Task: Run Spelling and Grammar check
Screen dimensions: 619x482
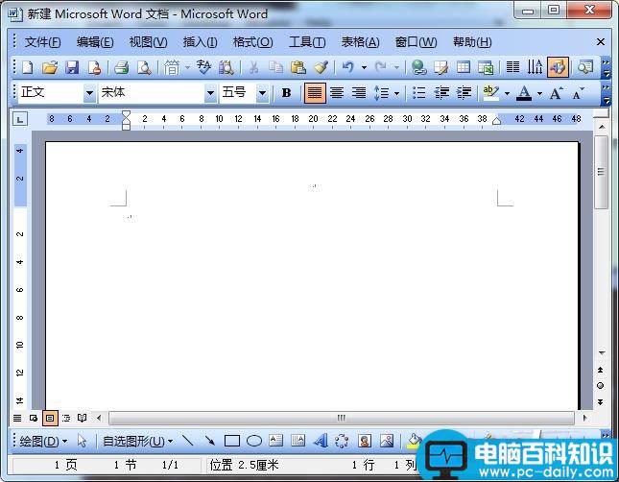Action: (x=203, y=67)
